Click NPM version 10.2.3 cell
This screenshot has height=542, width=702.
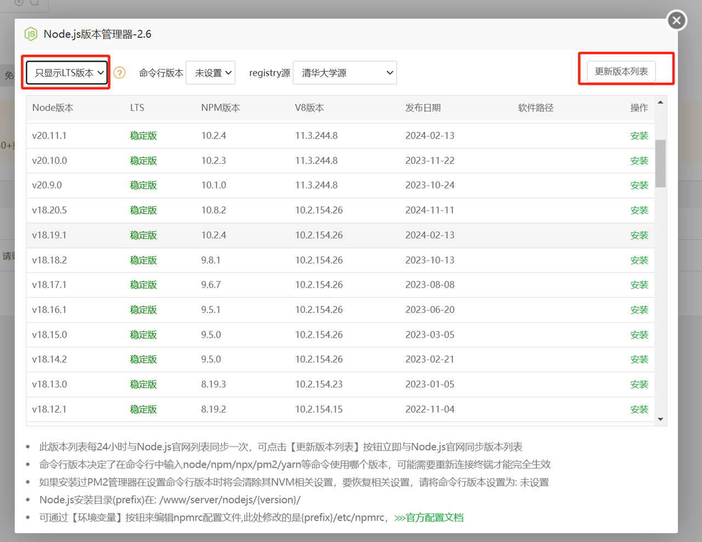click(213, 161)
